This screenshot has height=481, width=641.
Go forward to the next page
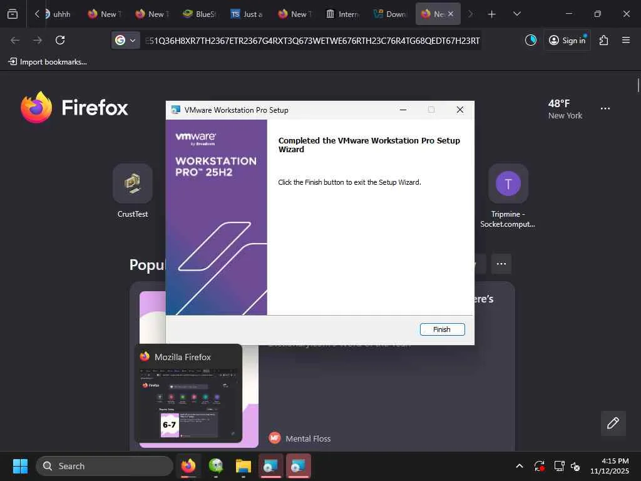[x=38, y=40]
